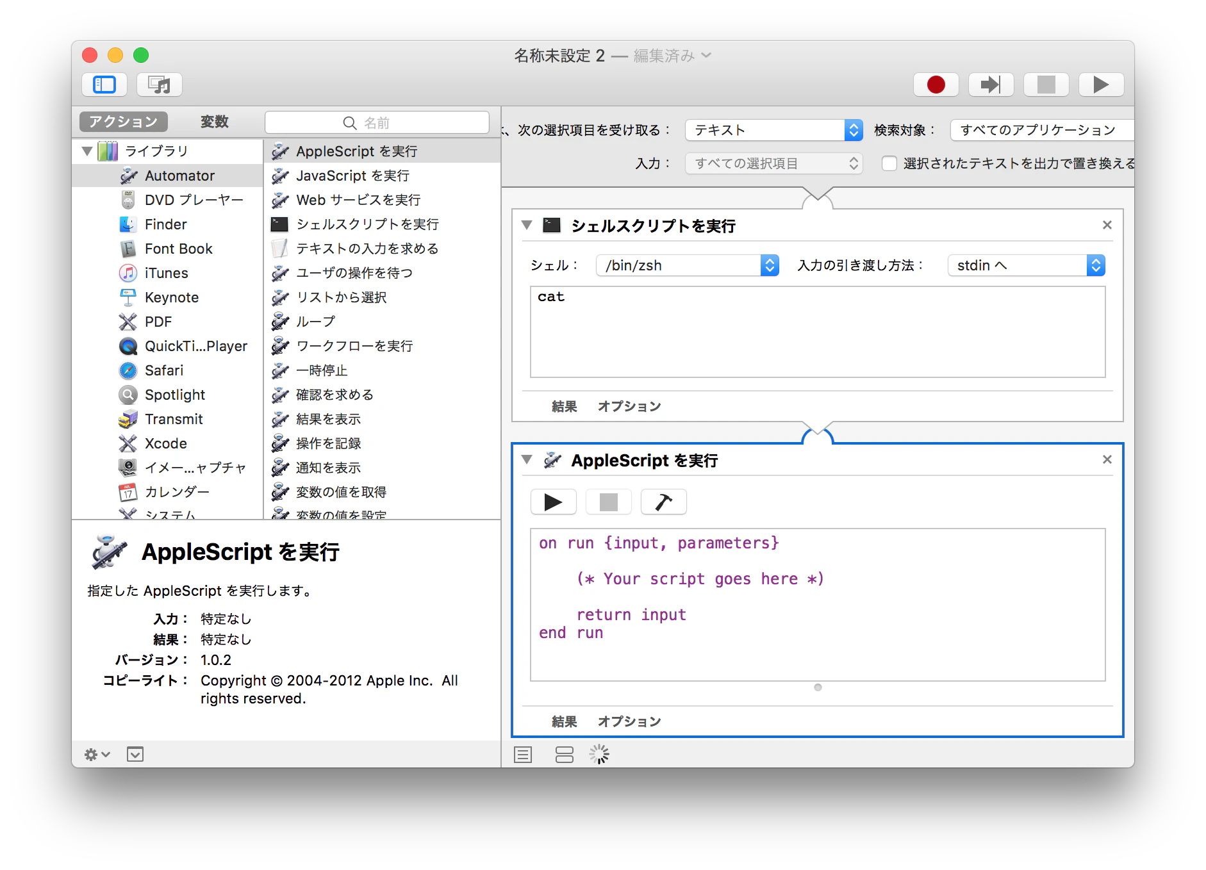
Task: Open the シェル /bin/zsh dropdown
Action: tap(688, 265)
